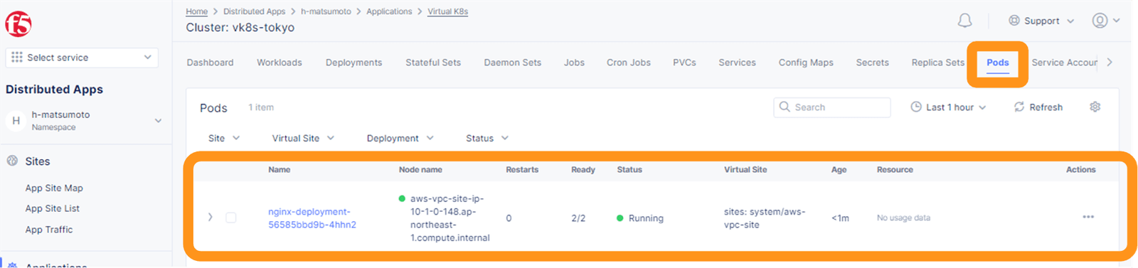Open the user account avatar menu
This screenshot has width=1138, height=268.
point(1106,21)
